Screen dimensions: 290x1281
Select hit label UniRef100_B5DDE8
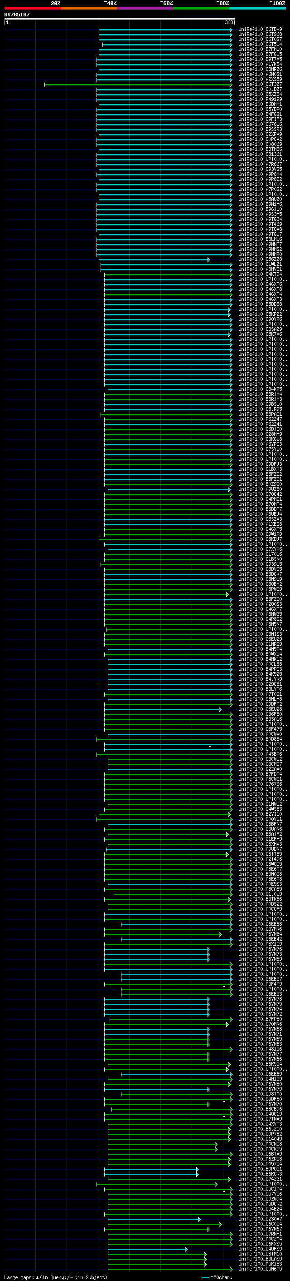pyautogui.click(x=260, y=304)
